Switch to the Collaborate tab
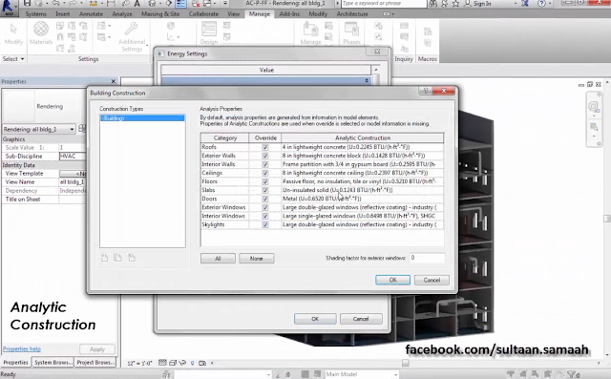 [203, 14]
